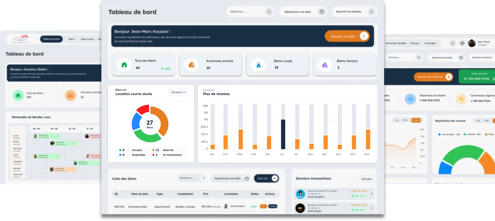The width and height of the screenshot is (495, 221).
Task: Click the calendar icon beside Sélectionner une date
Action: [322, 12]
